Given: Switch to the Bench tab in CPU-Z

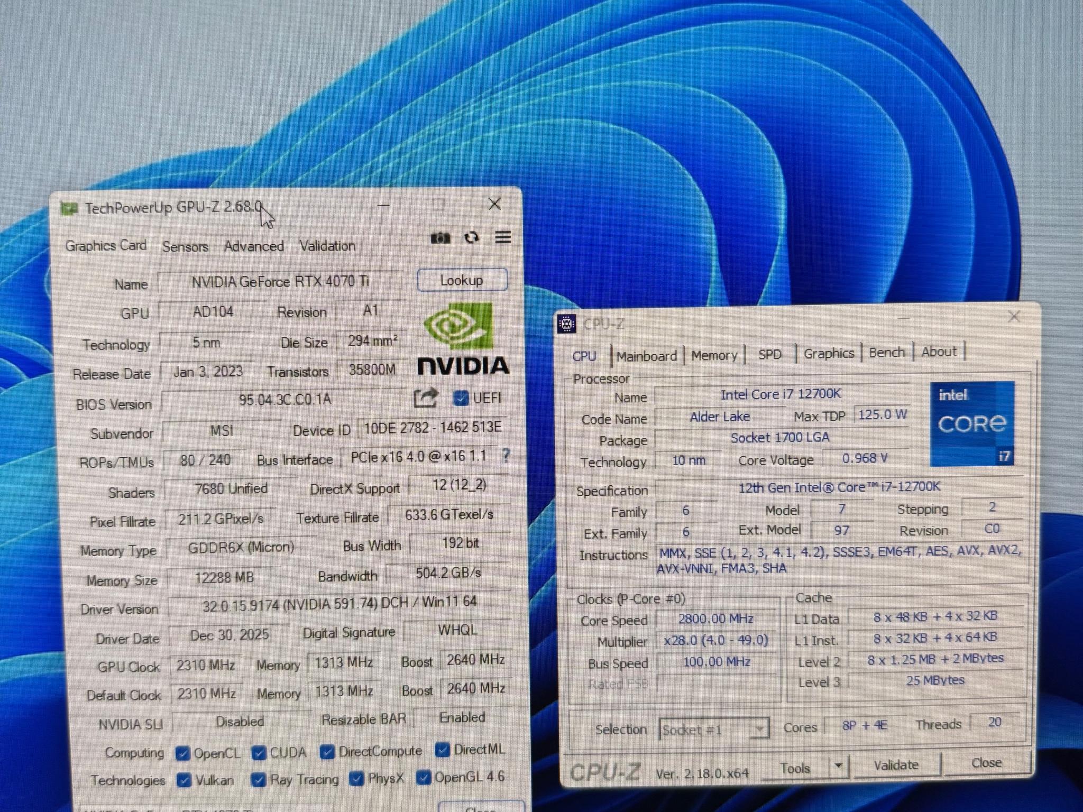Looking at the screenshot, I should pos(887,352).
